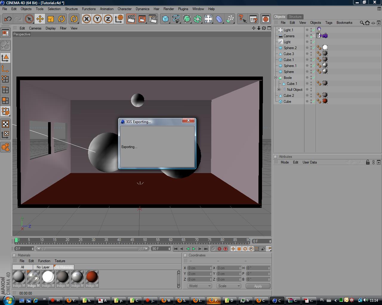This screenshot has height=305, width=382.
Task: Switch world coordinate system icon
Action: (119, 19)
